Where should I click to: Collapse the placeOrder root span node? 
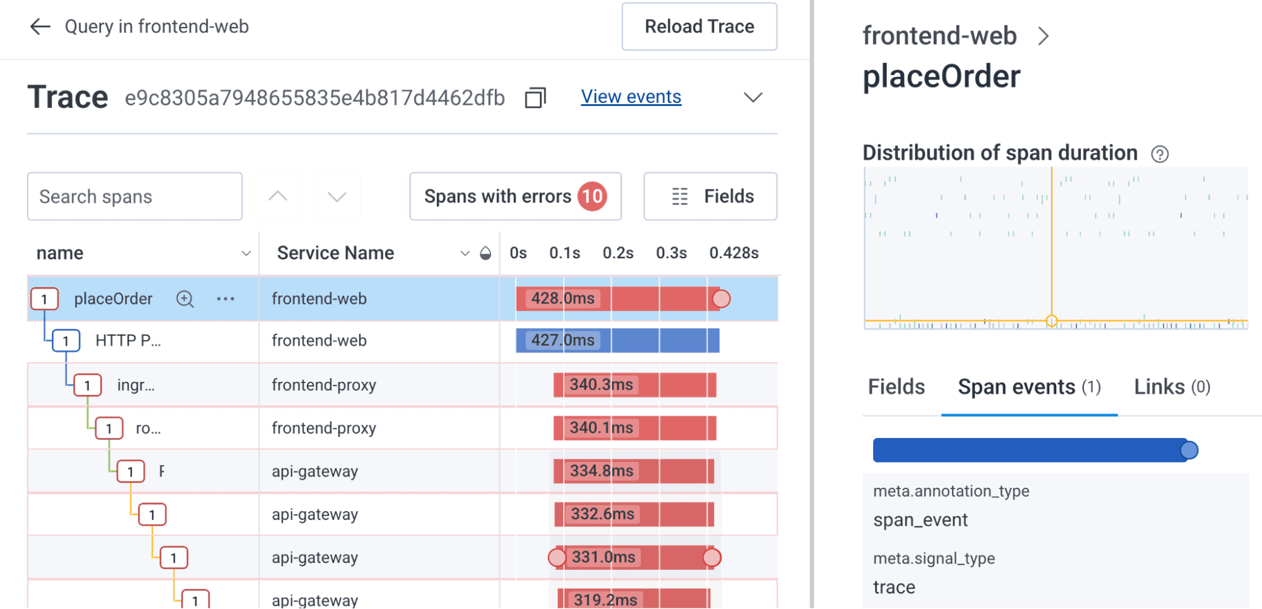coord(44,299)
